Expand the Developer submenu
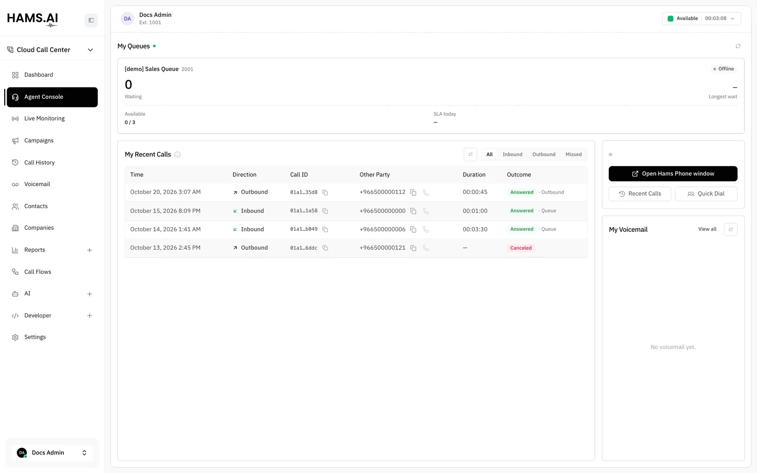The image size is (757, 473). 89,315
